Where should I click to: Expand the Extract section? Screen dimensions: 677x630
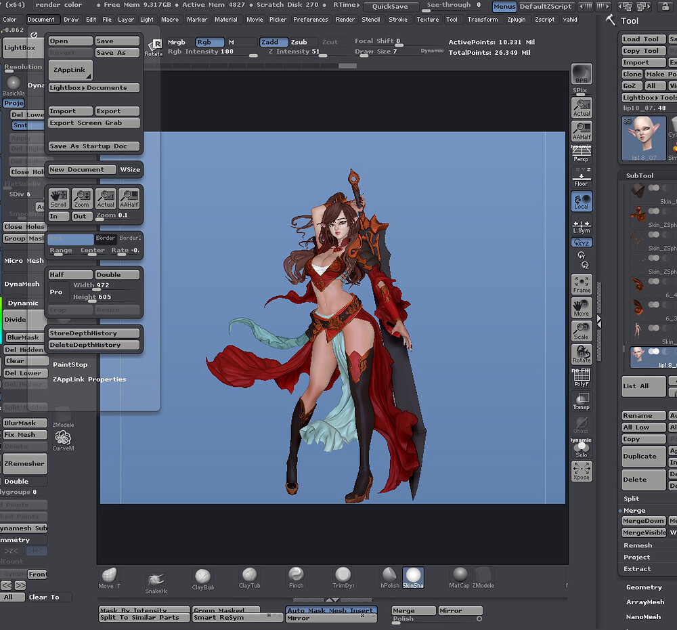(x=637, y=568)
